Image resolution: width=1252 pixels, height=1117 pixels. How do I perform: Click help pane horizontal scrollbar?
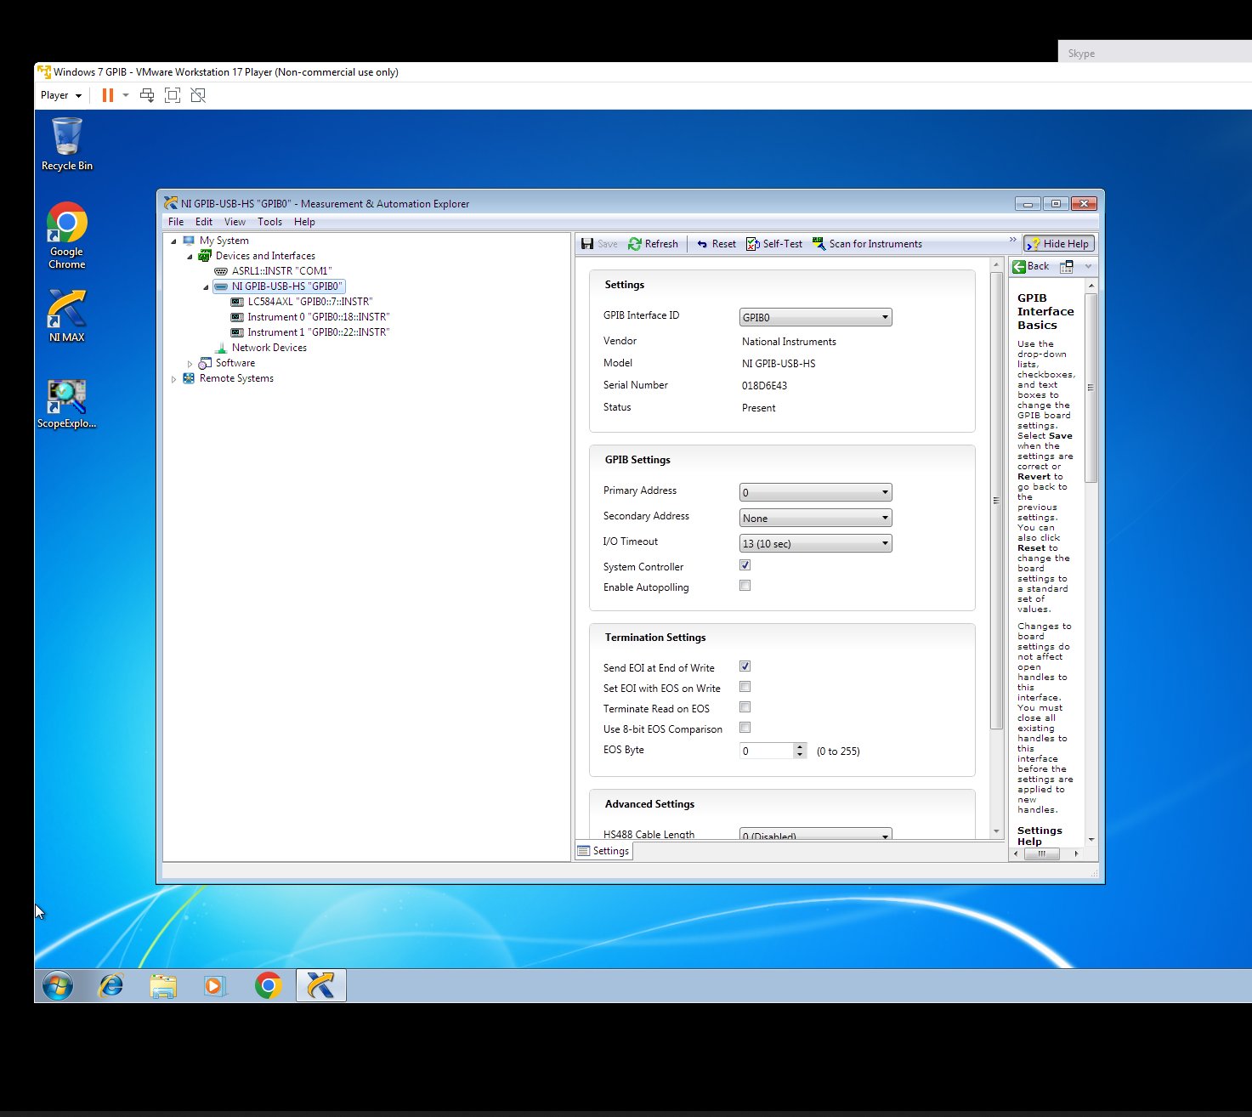[1041, 853]
